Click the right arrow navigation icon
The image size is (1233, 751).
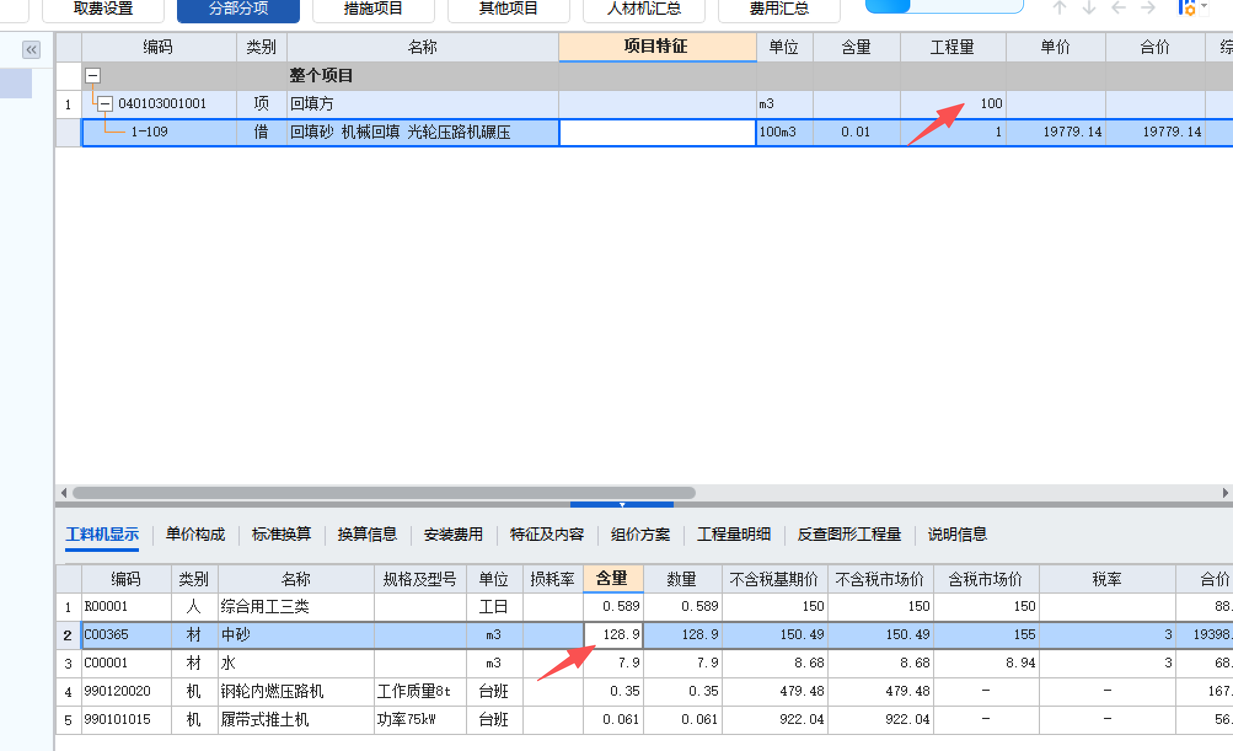pos(1148,8)
